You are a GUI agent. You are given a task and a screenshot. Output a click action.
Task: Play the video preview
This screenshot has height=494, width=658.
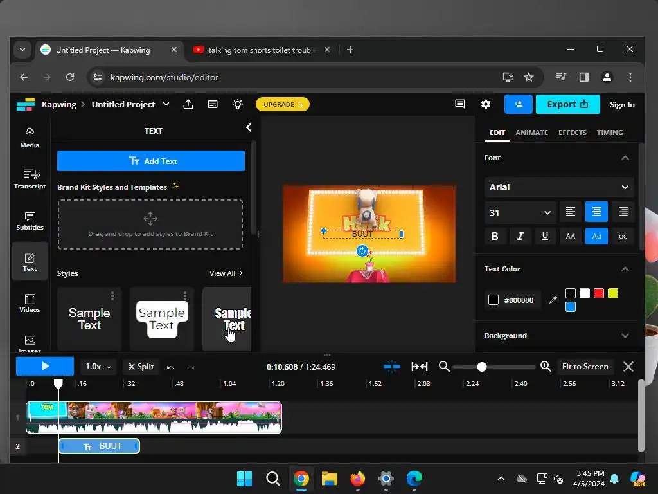[x=45, y=366]
